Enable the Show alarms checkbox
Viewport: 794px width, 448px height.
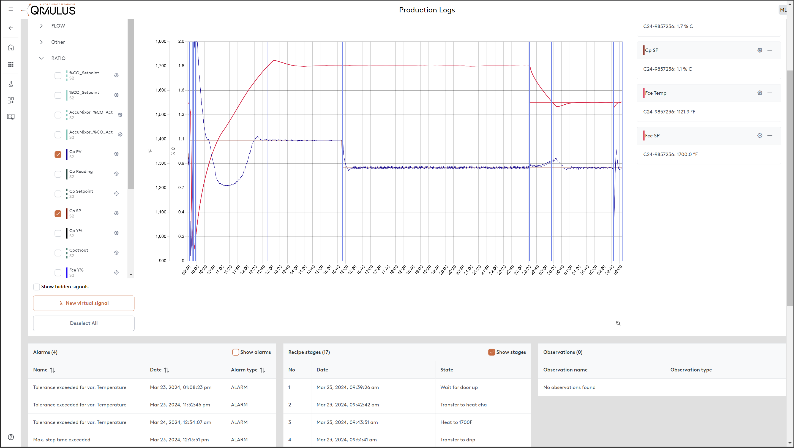tap(236, 352)
